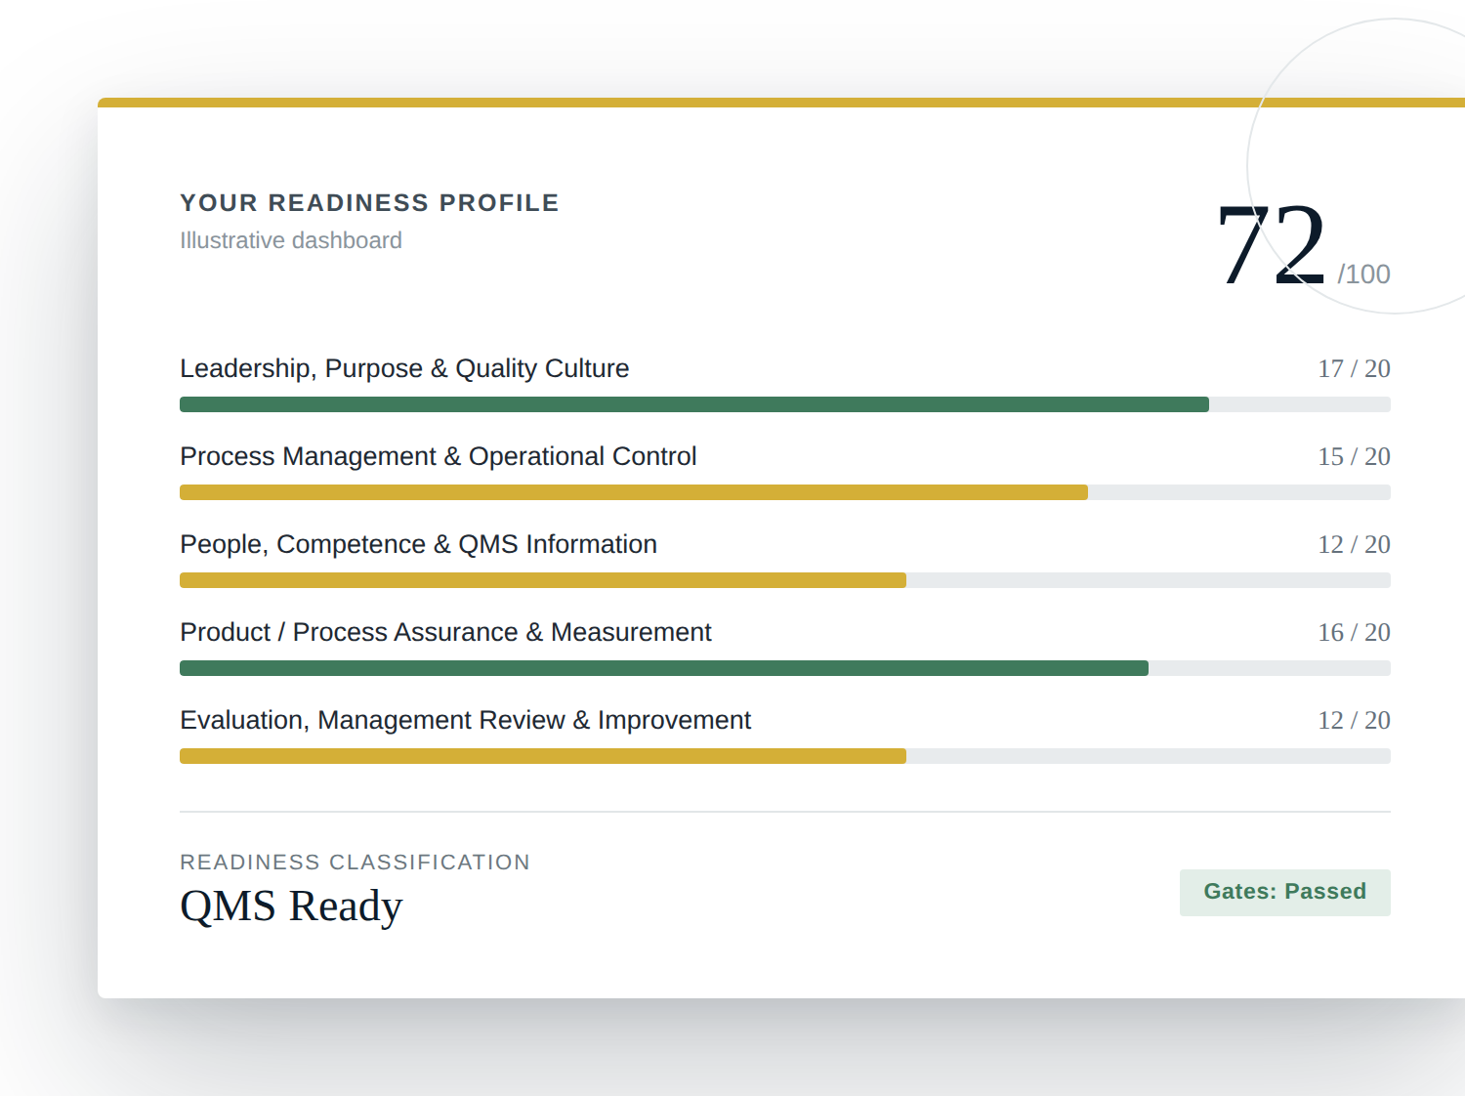
Task: Click the YOUR READINESS PROFILE heading
Action: point(369,203)
